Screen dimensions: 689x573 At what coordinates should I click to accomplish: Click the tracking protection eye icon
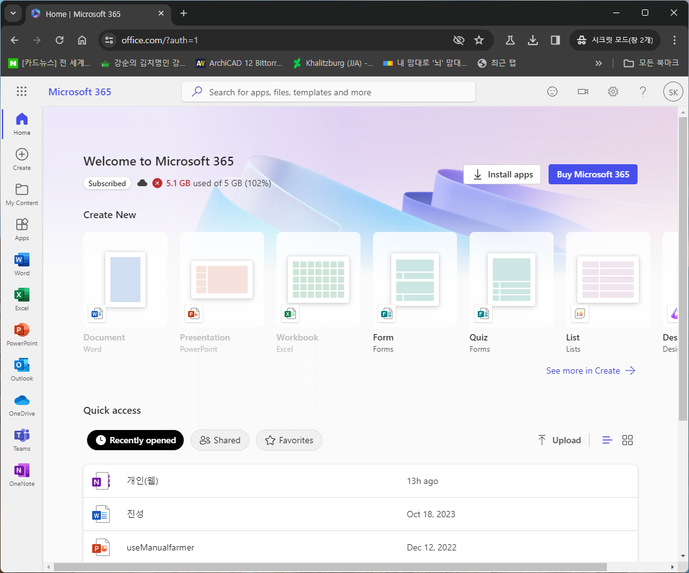[x=458, y=40]
